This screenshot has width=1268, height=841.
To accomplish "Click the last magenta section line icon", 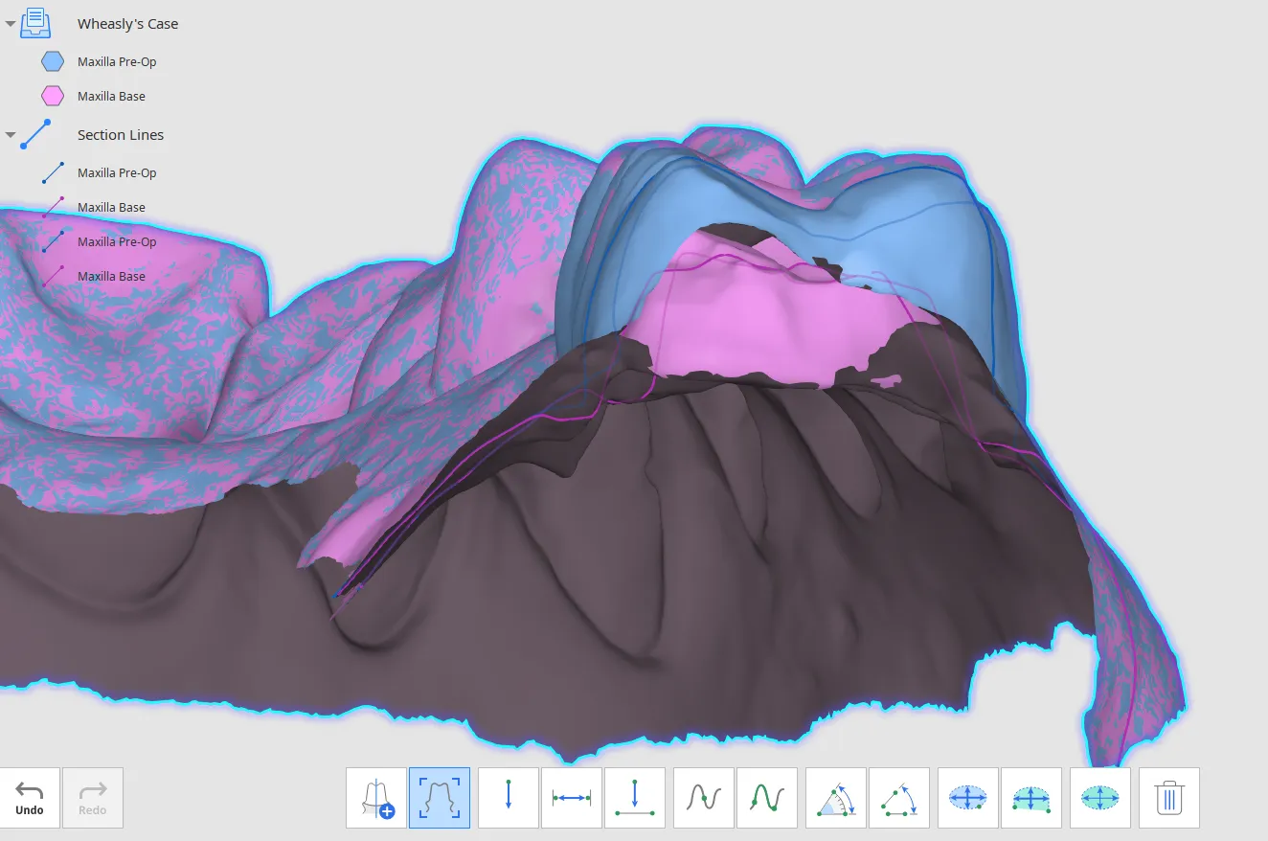I will point(53,276).
